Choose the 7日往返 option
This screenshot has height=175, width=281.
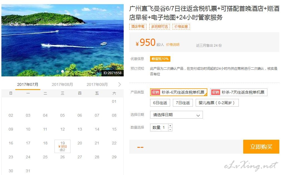click(183, 103)
